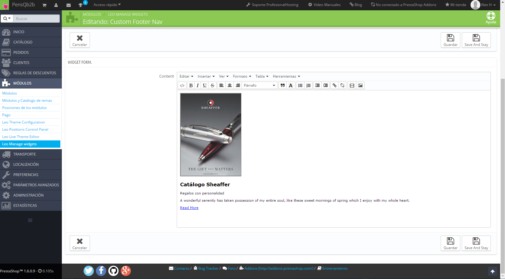The image size is (505, 279).
Task: Open the Herramientas menu in the editor
Action: pyautogui.click(x=287, y=76)
